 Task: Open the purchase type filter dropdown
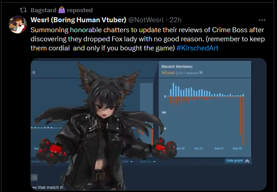click(39, 162)
